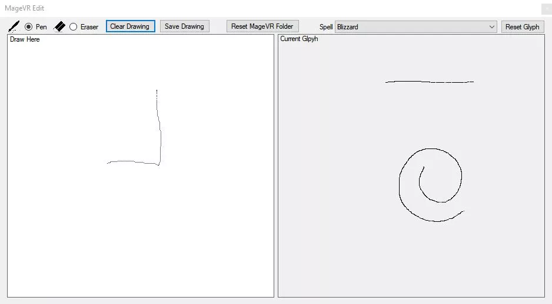Screen dimensions: 552x304
Task: Click the Spell label
Action: pyautogui.click(x=326, y=26)
